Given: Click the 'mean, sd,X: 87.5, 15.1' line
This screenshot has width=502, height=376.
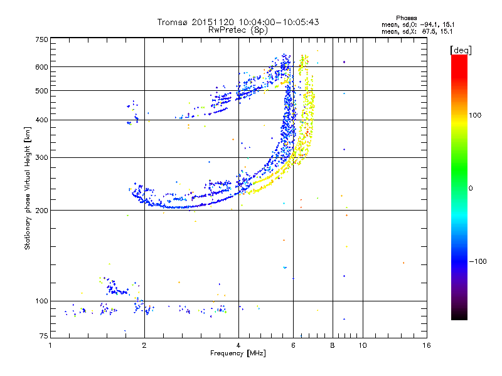Looking at the screenshot, I should (x=417, y=31).
